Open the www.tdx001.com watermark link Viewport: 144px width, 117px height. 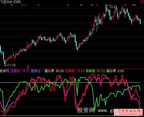[131, 114]
